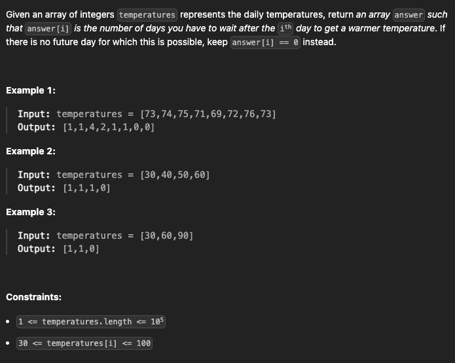Click Example 3 input array [30,60,90]
This screenshot has width=455, height=363.
(x=167, y=235)
